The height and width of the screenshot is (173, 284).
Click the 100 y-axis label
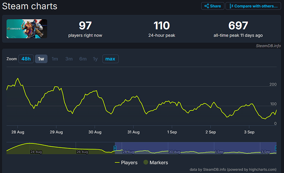click(x=273, y=104)
